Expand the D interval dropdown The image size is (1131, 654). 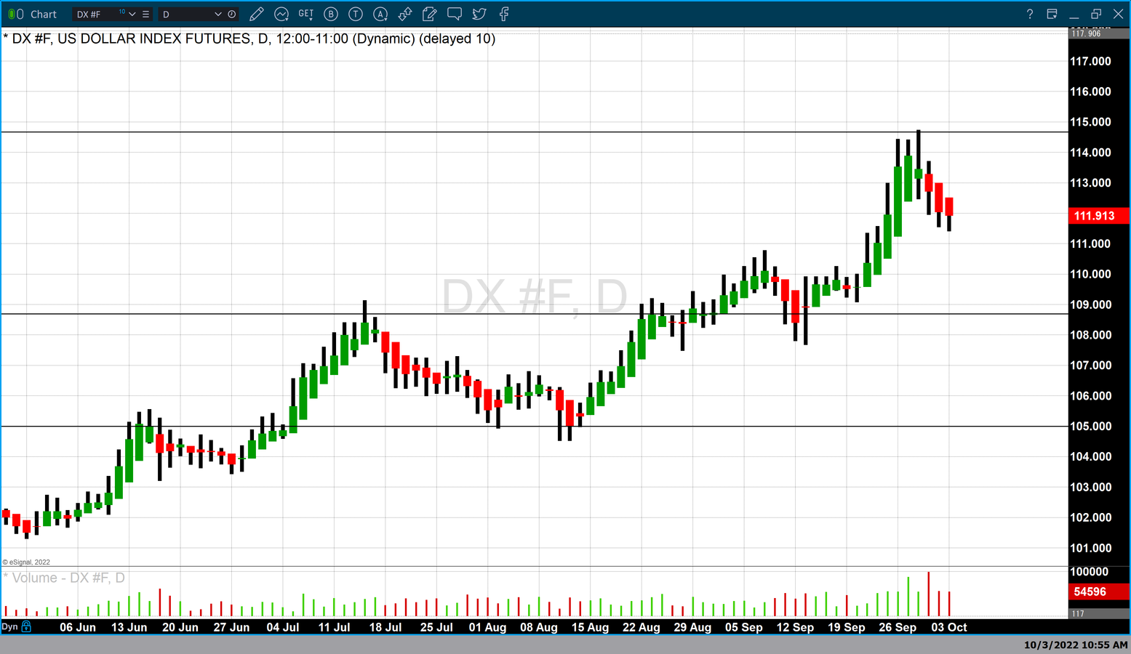[217, 15]
